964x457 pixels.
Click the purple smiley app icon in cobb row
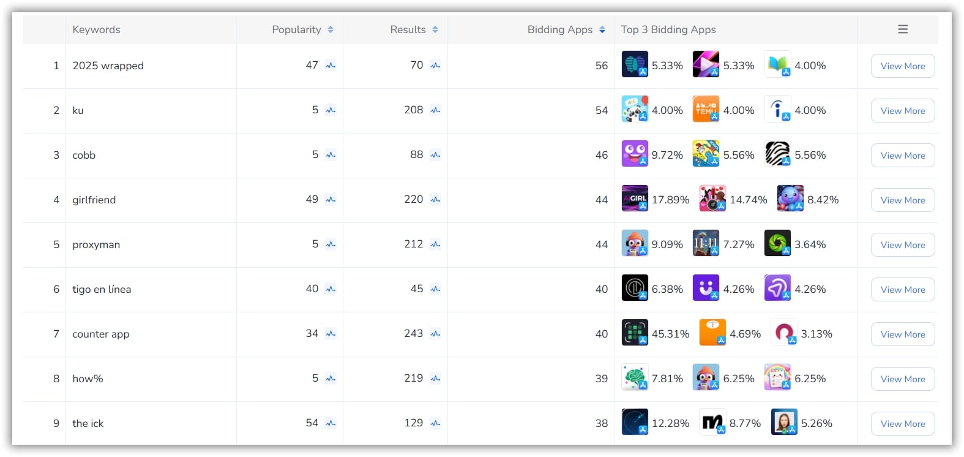(x=635, y=154)
